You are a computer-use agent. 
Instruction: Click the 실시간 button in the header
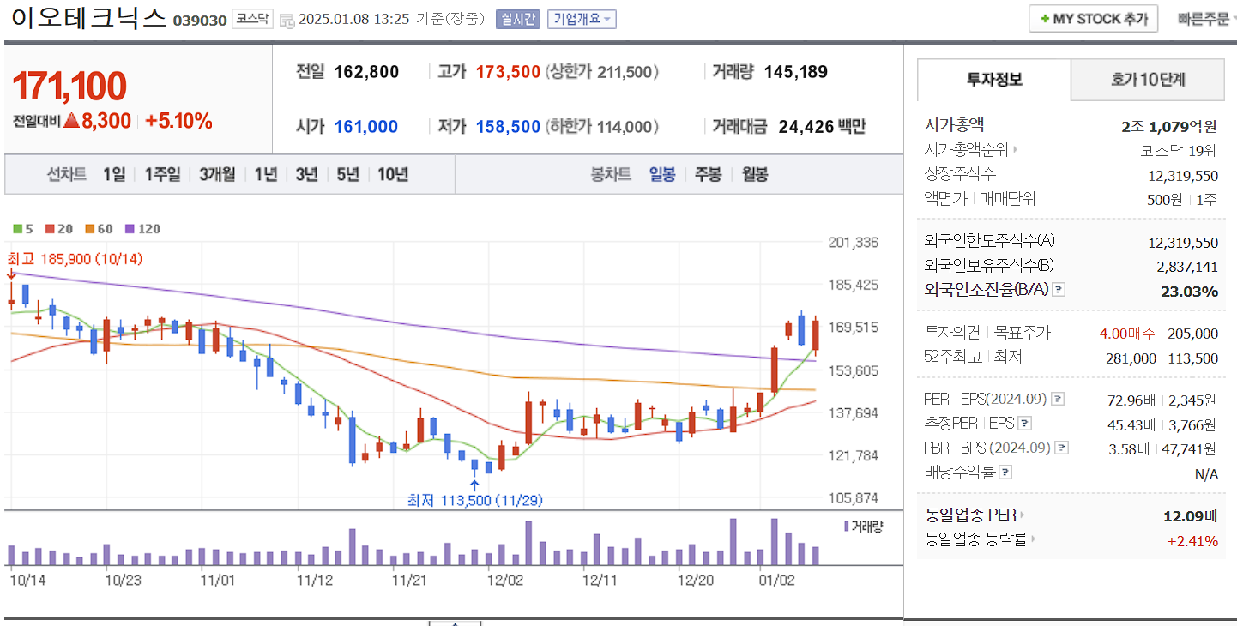pos(517,18)
